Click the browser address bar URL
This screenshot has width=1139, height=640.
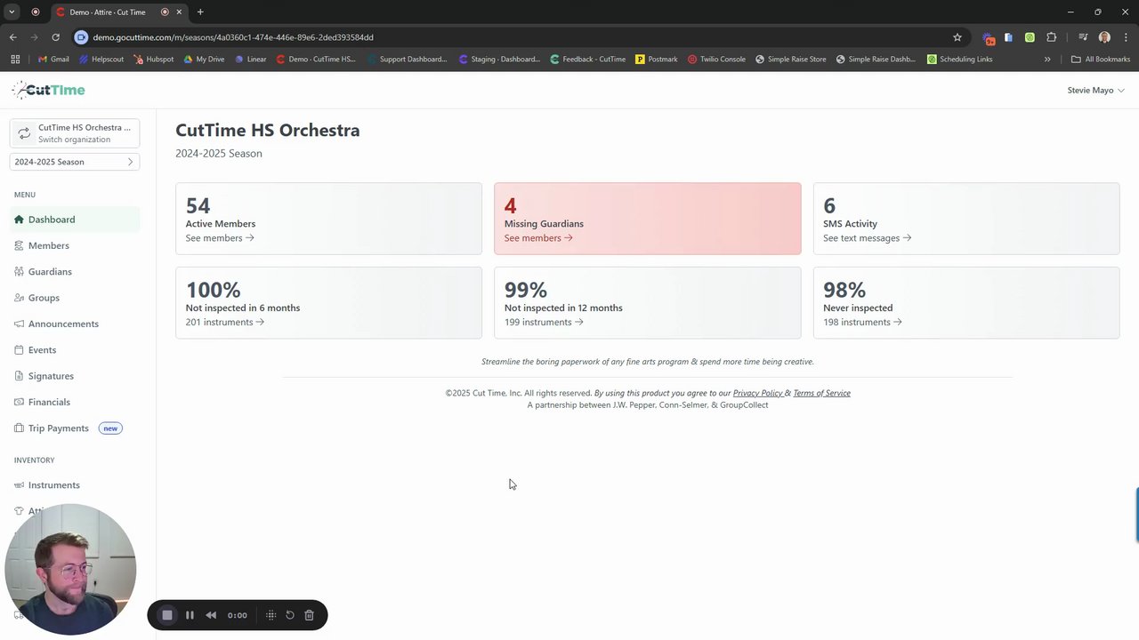[x=233, y=37]
